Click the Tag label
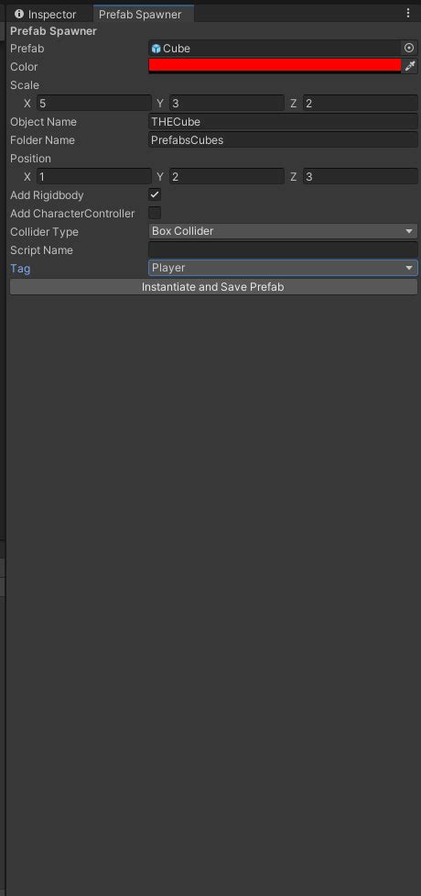421x896 pixels. point(20,269)
